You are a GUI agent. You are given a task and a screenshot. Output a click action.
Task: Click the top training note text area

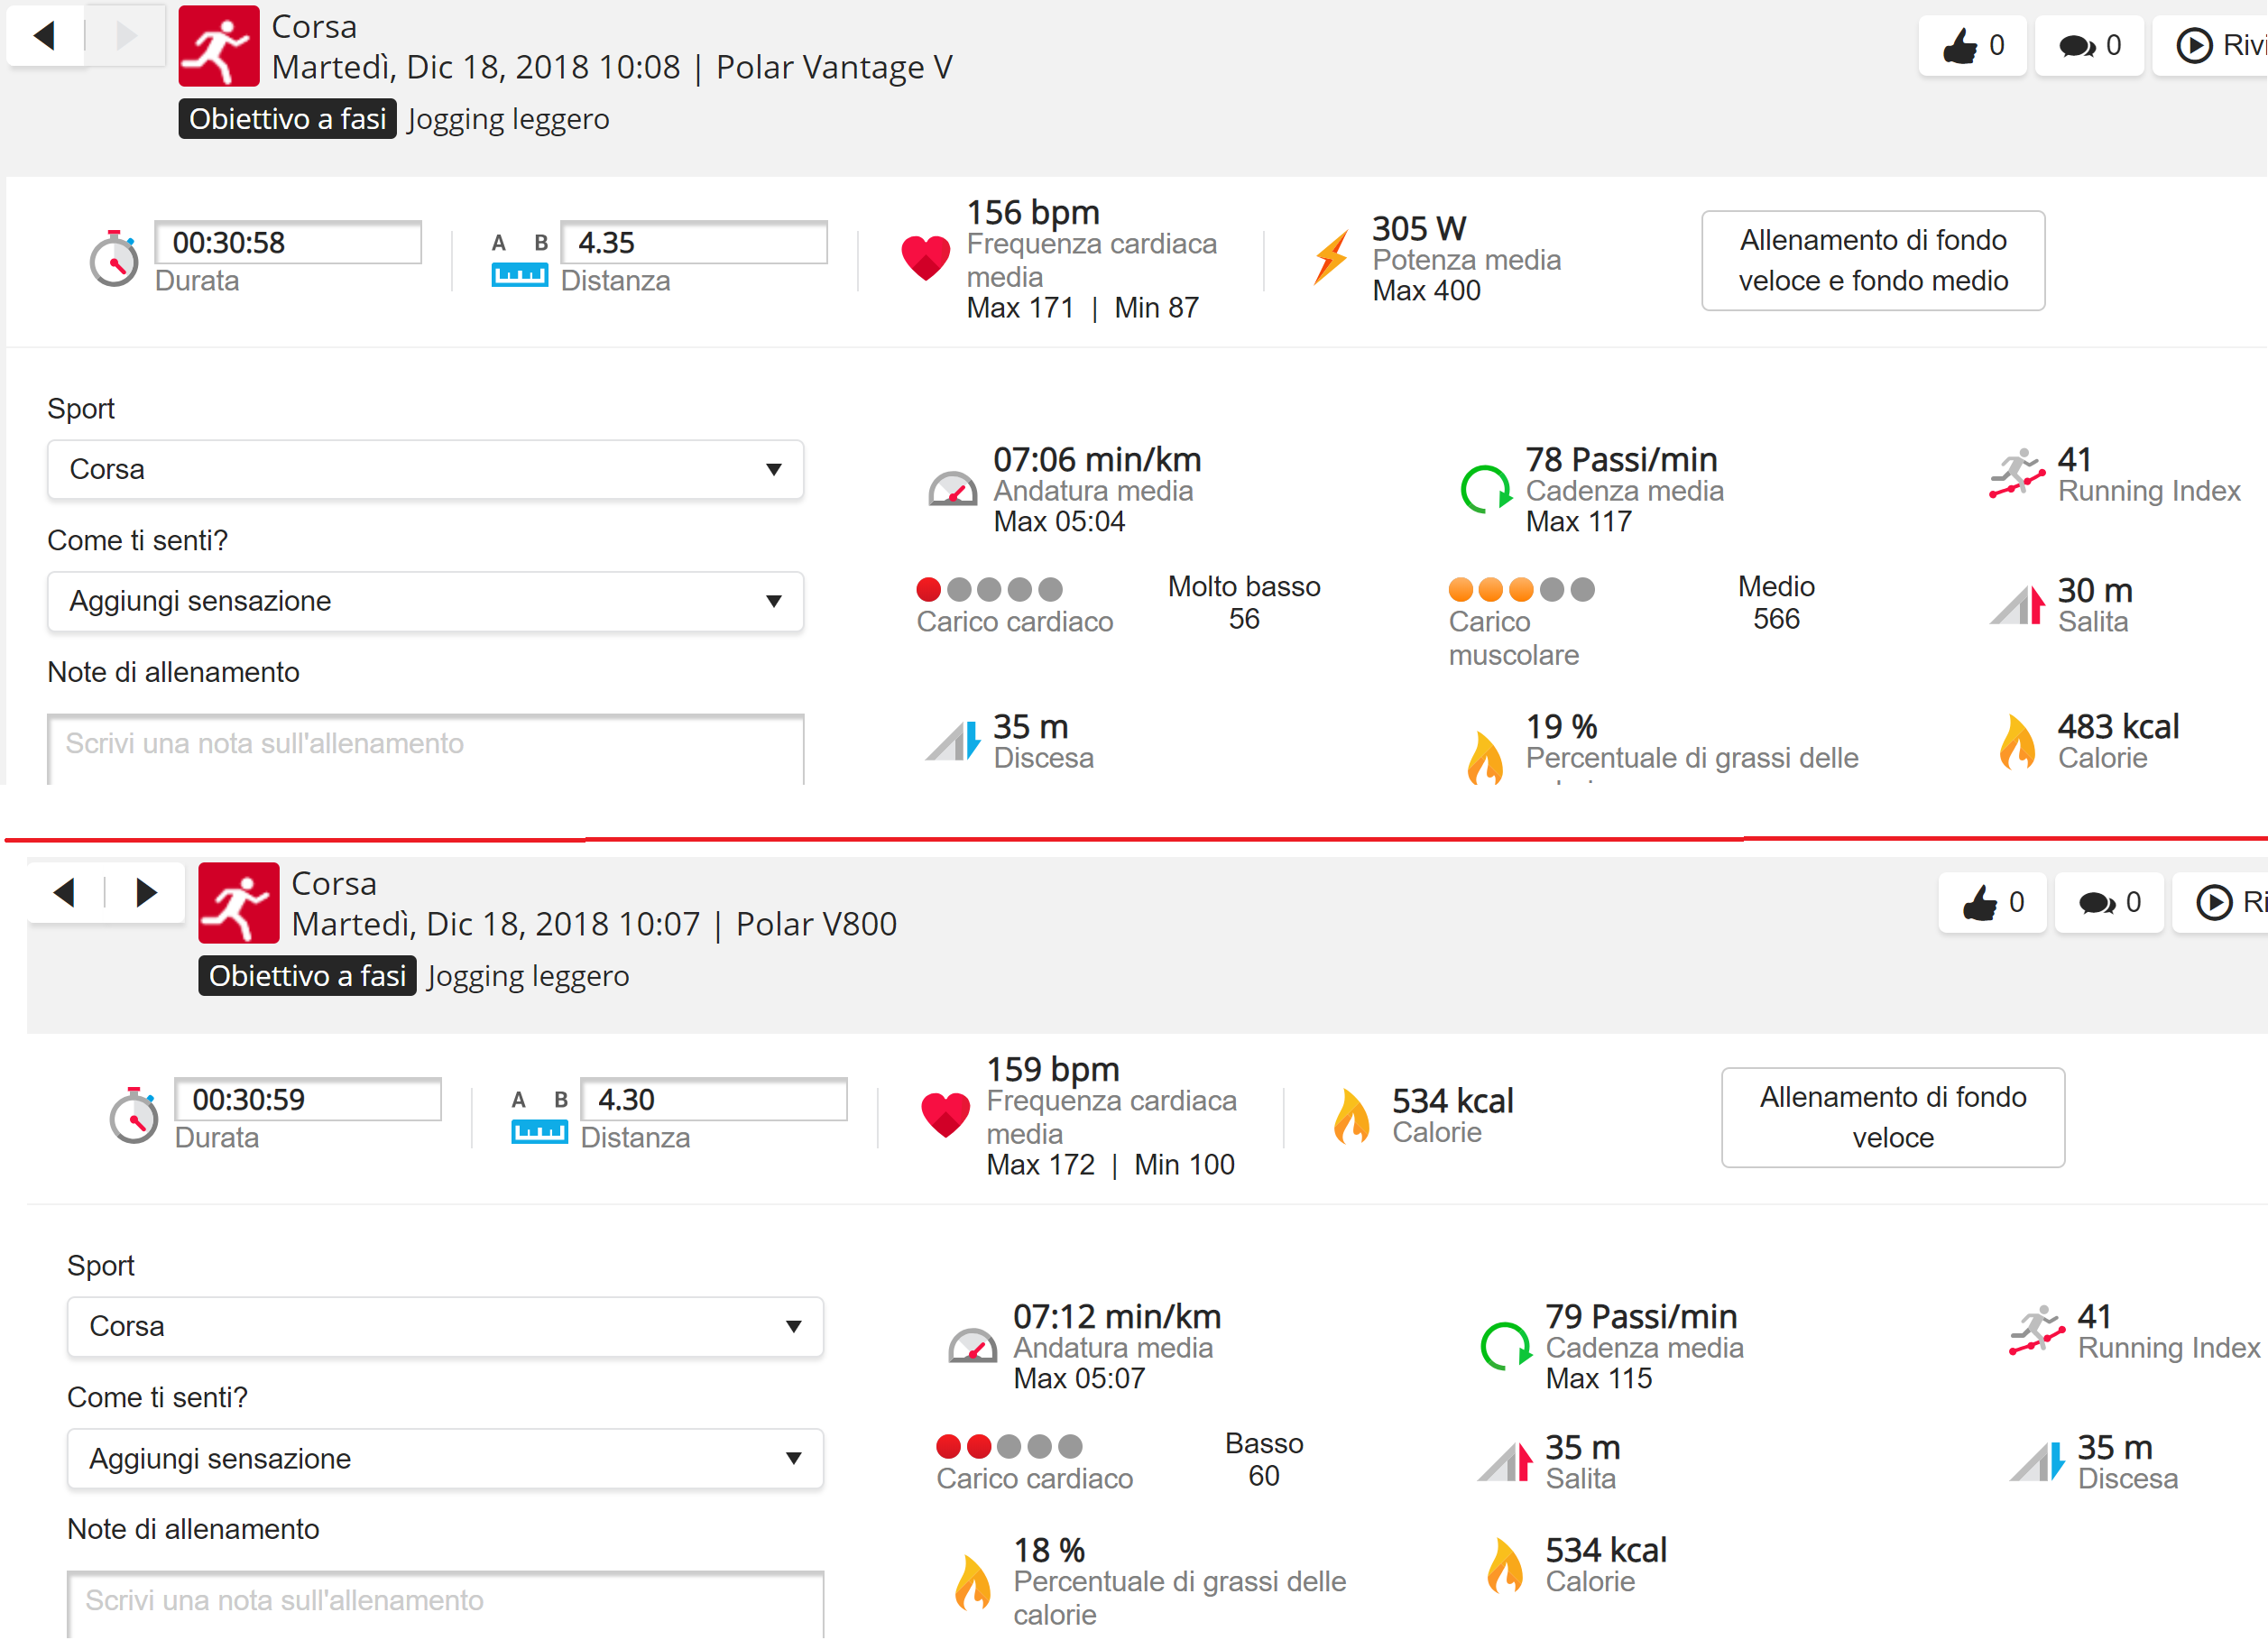coord(425,748)
